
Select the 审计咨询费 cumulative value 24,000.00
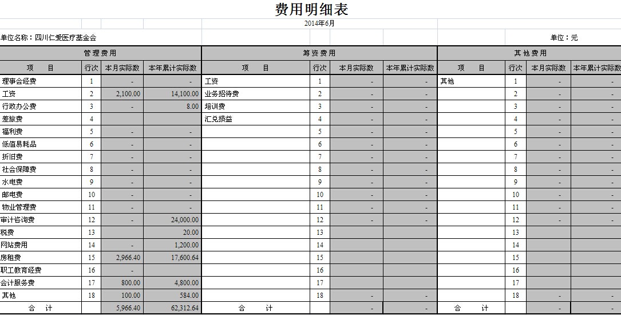[x=172, y=220]
